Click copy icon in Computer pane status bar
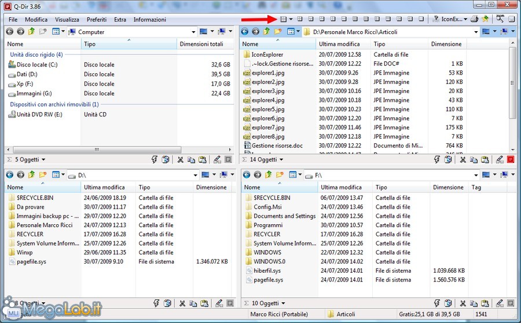Viewport: 521px width, 323px height. point(191,160)
